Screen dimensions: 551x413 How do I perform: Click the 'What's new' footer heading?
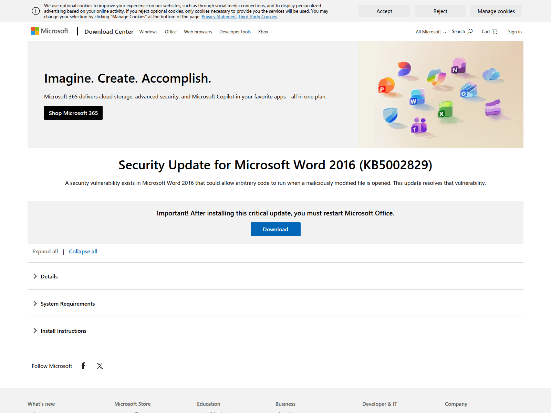[41, 404]
